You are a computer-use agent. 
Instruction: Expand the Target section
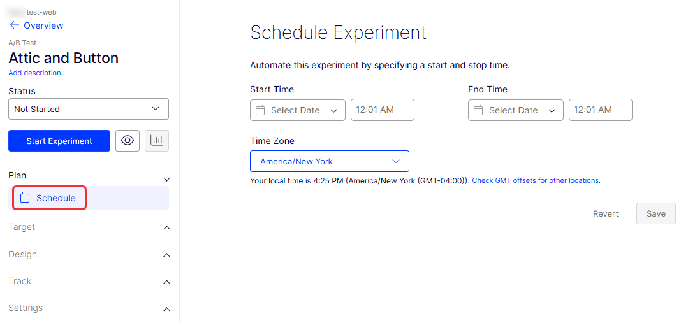pyautogui.click(x=89, y=227)
